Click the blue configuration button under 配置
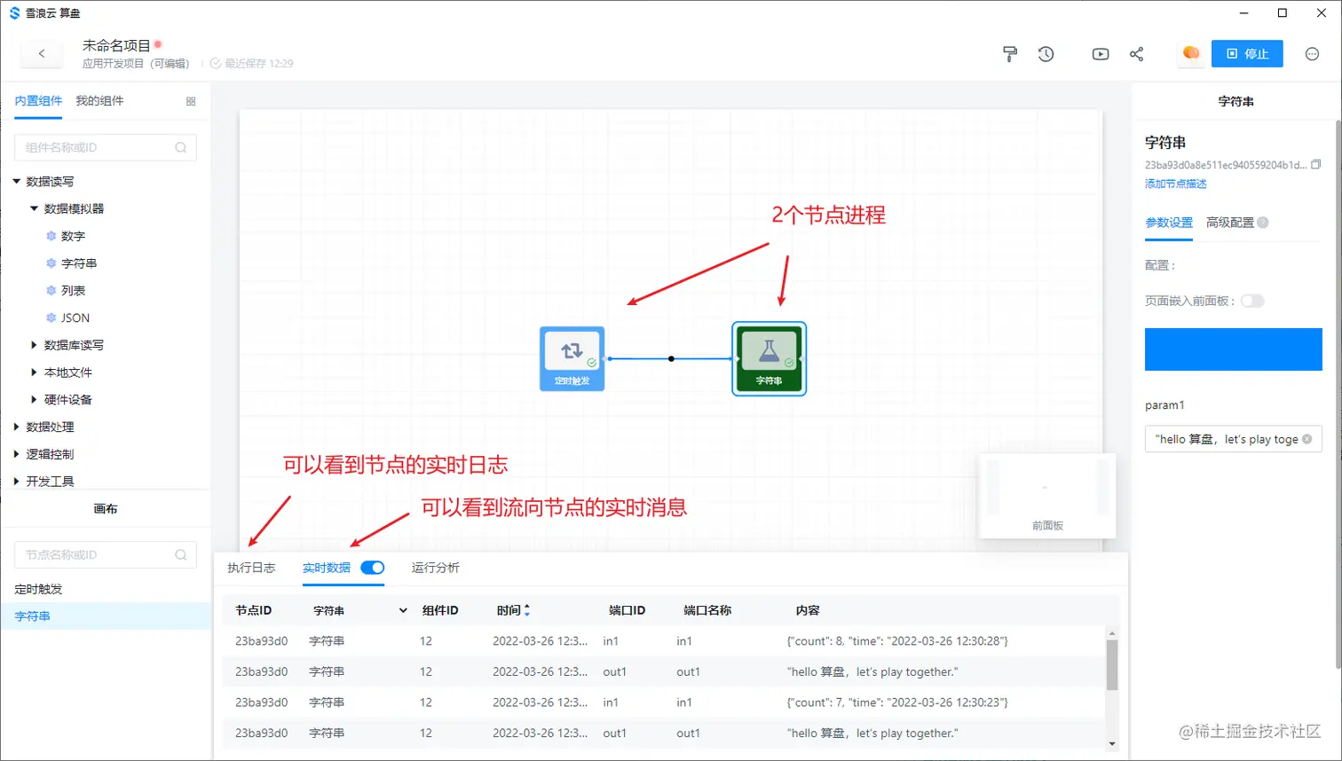Screen dimensions: 1342x761 pyautogui.click(x=1234, y=349)
